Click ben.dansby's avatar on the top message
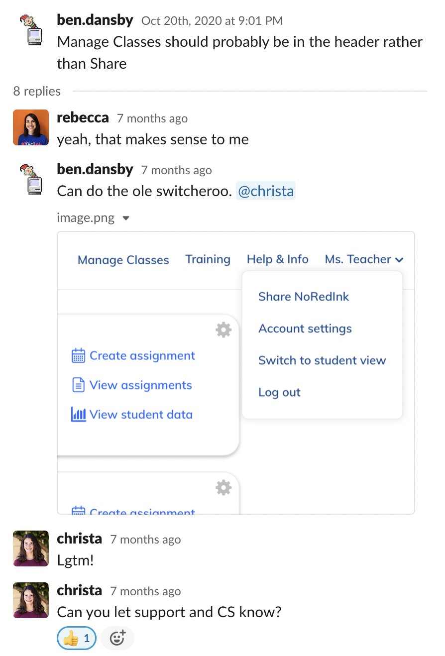This screenshot has width=445, height=656. click(31, 30)
